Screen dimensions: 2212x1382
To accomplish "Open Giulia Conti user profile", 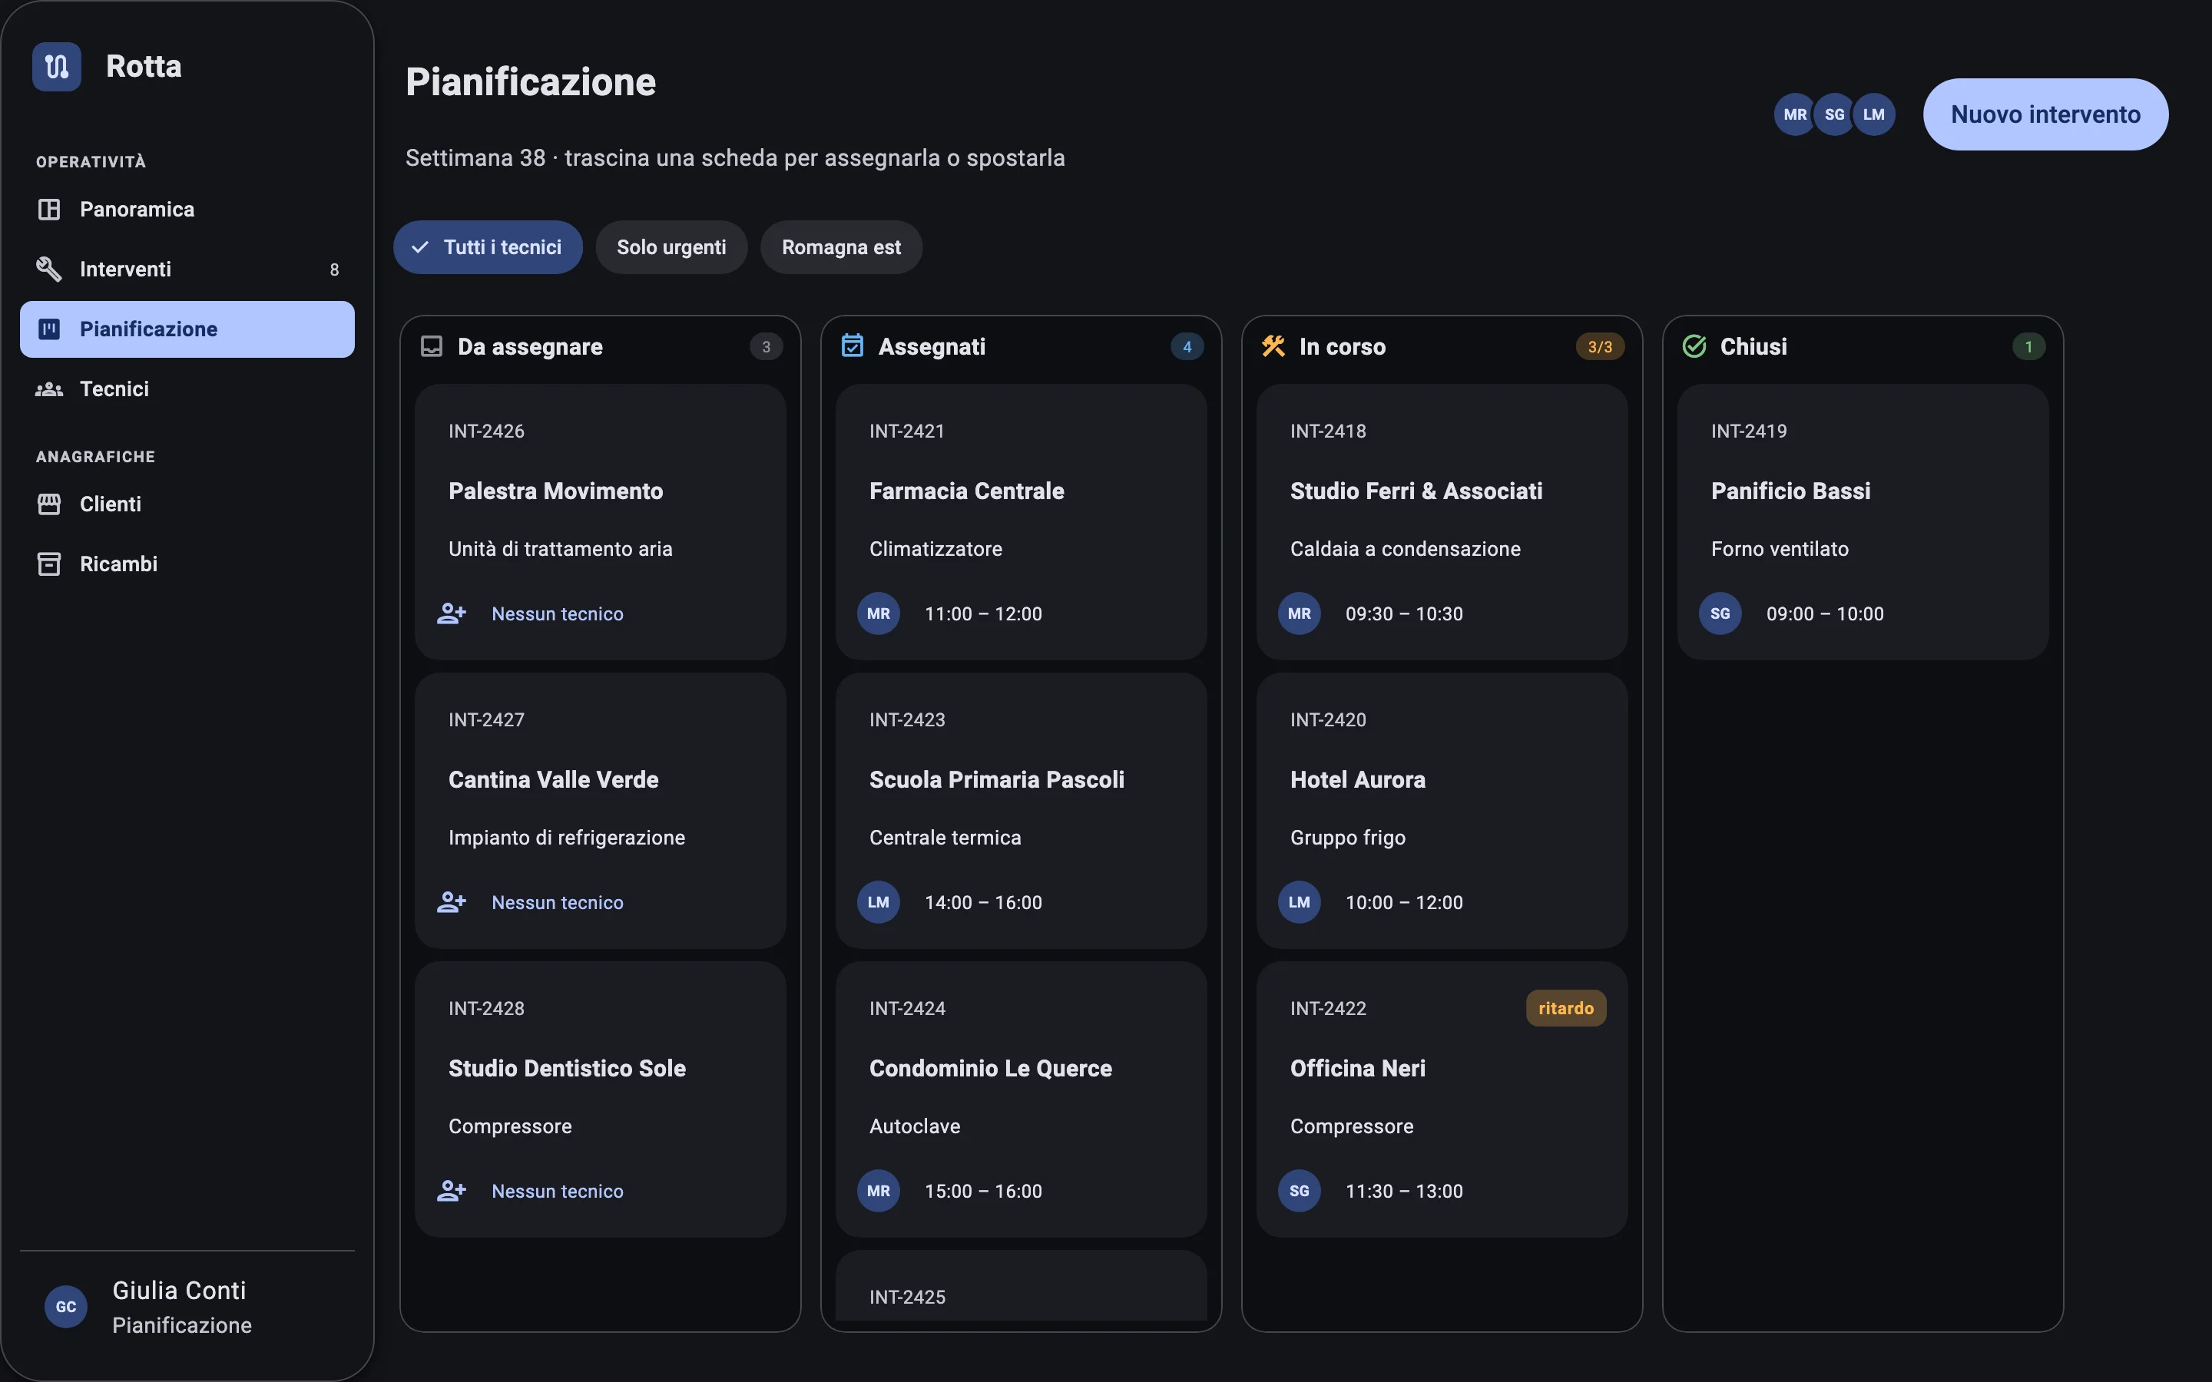I will pos(187,1307).
